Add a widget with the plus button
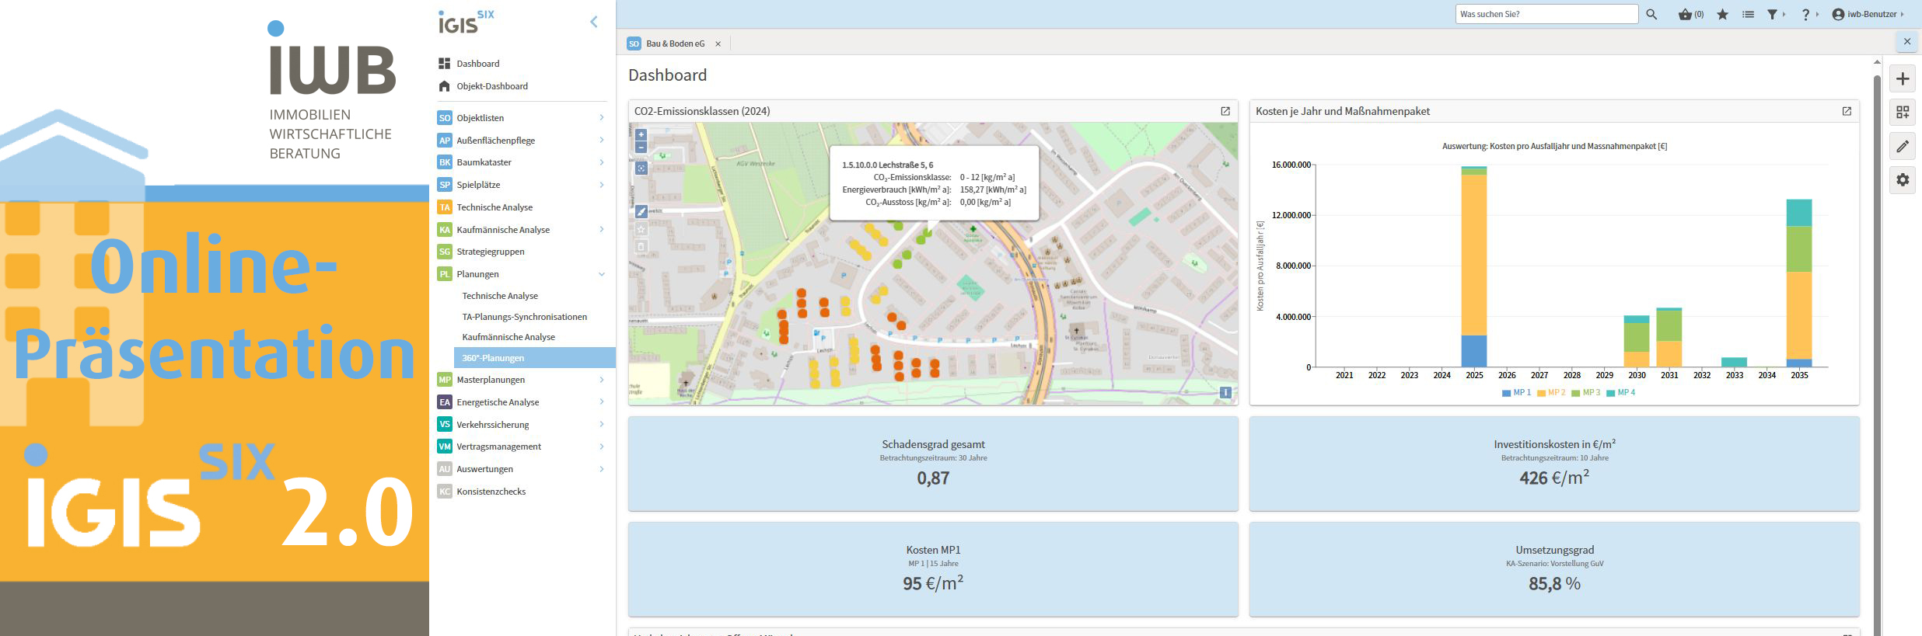This screenshot has width=1922, height=636. 1903,78
